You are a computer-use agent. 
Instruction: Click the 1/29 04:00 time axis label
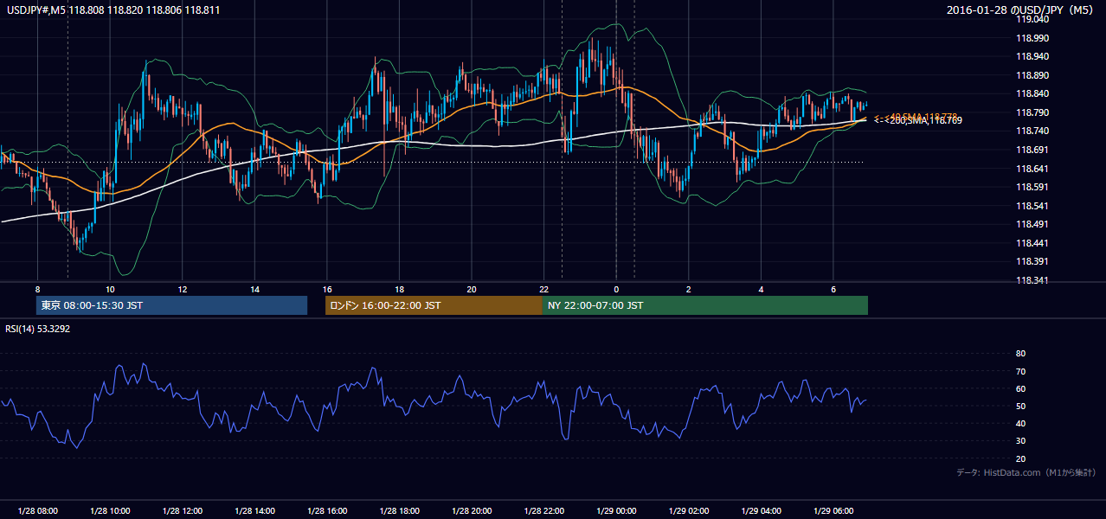[761, 511]
